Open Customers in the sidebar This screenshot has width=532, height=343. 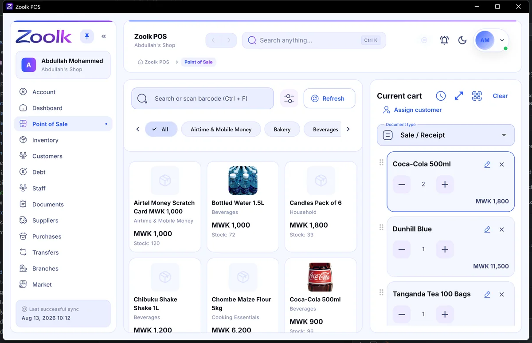click(63, 156)
